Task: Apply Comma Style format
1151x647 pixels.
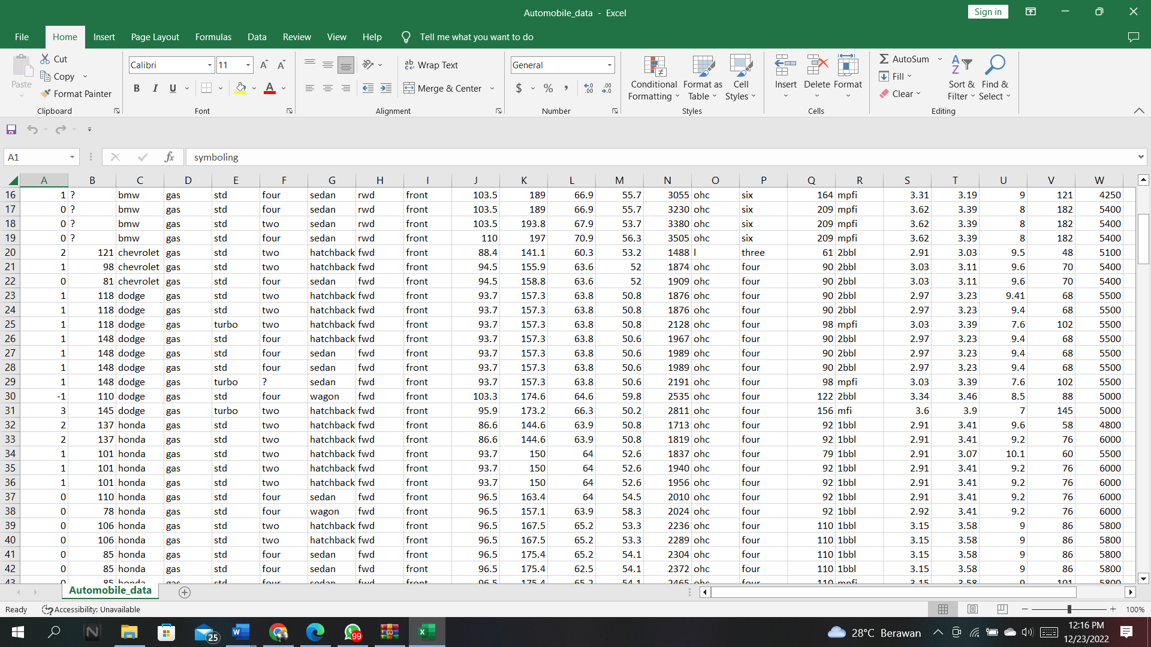Action: coord(565,88)
